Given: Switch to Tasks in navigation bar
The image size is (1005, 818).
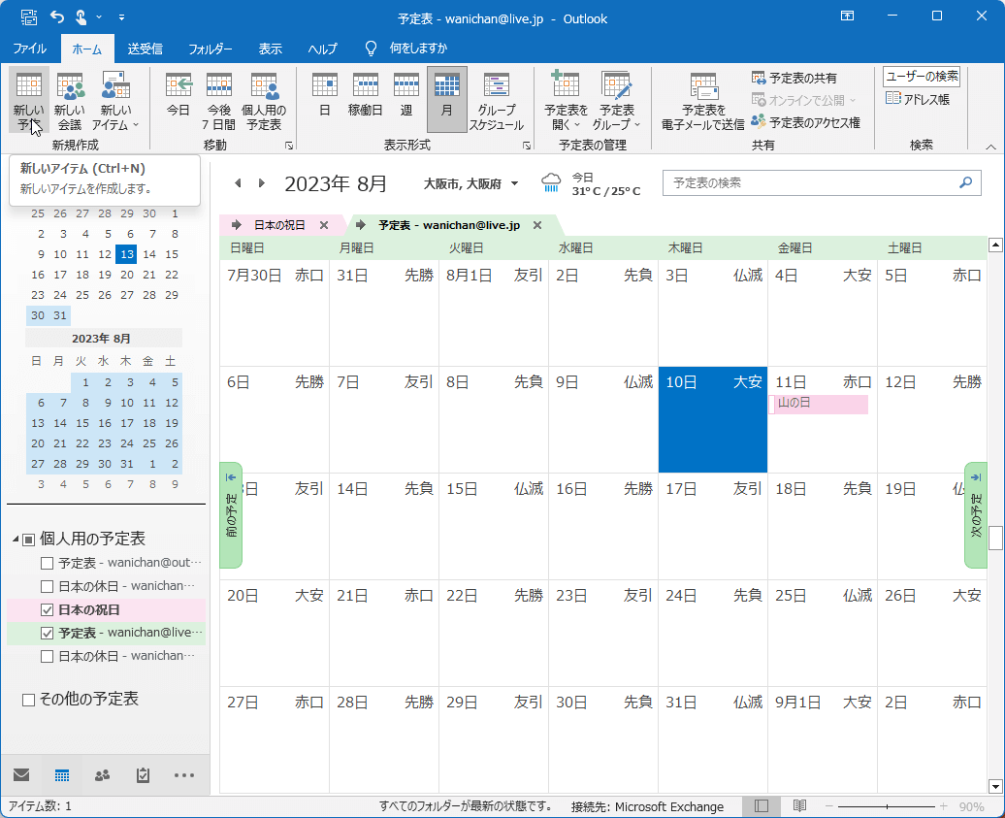Looking at the screenshot, I should (143, 775).
